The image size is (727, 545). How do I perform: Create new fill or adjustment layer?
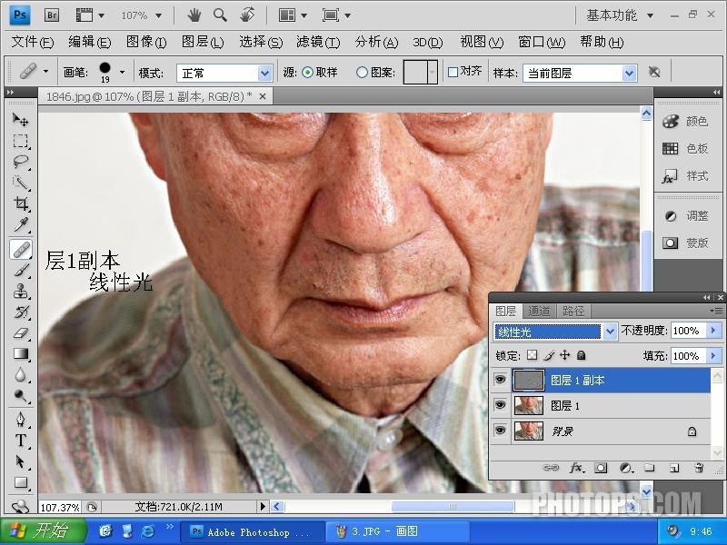click(625, 468)
